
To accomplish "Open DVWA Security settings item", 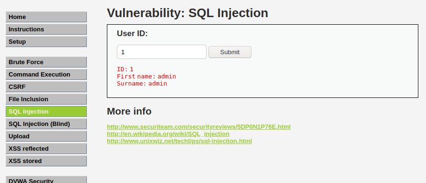I will click(46, 180).
